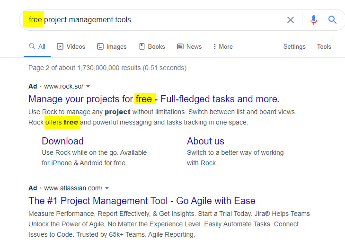Open the About us sitelink for Rock
Image resolution: width=345 pixels, height=250 pixels.
pos(205,141)
